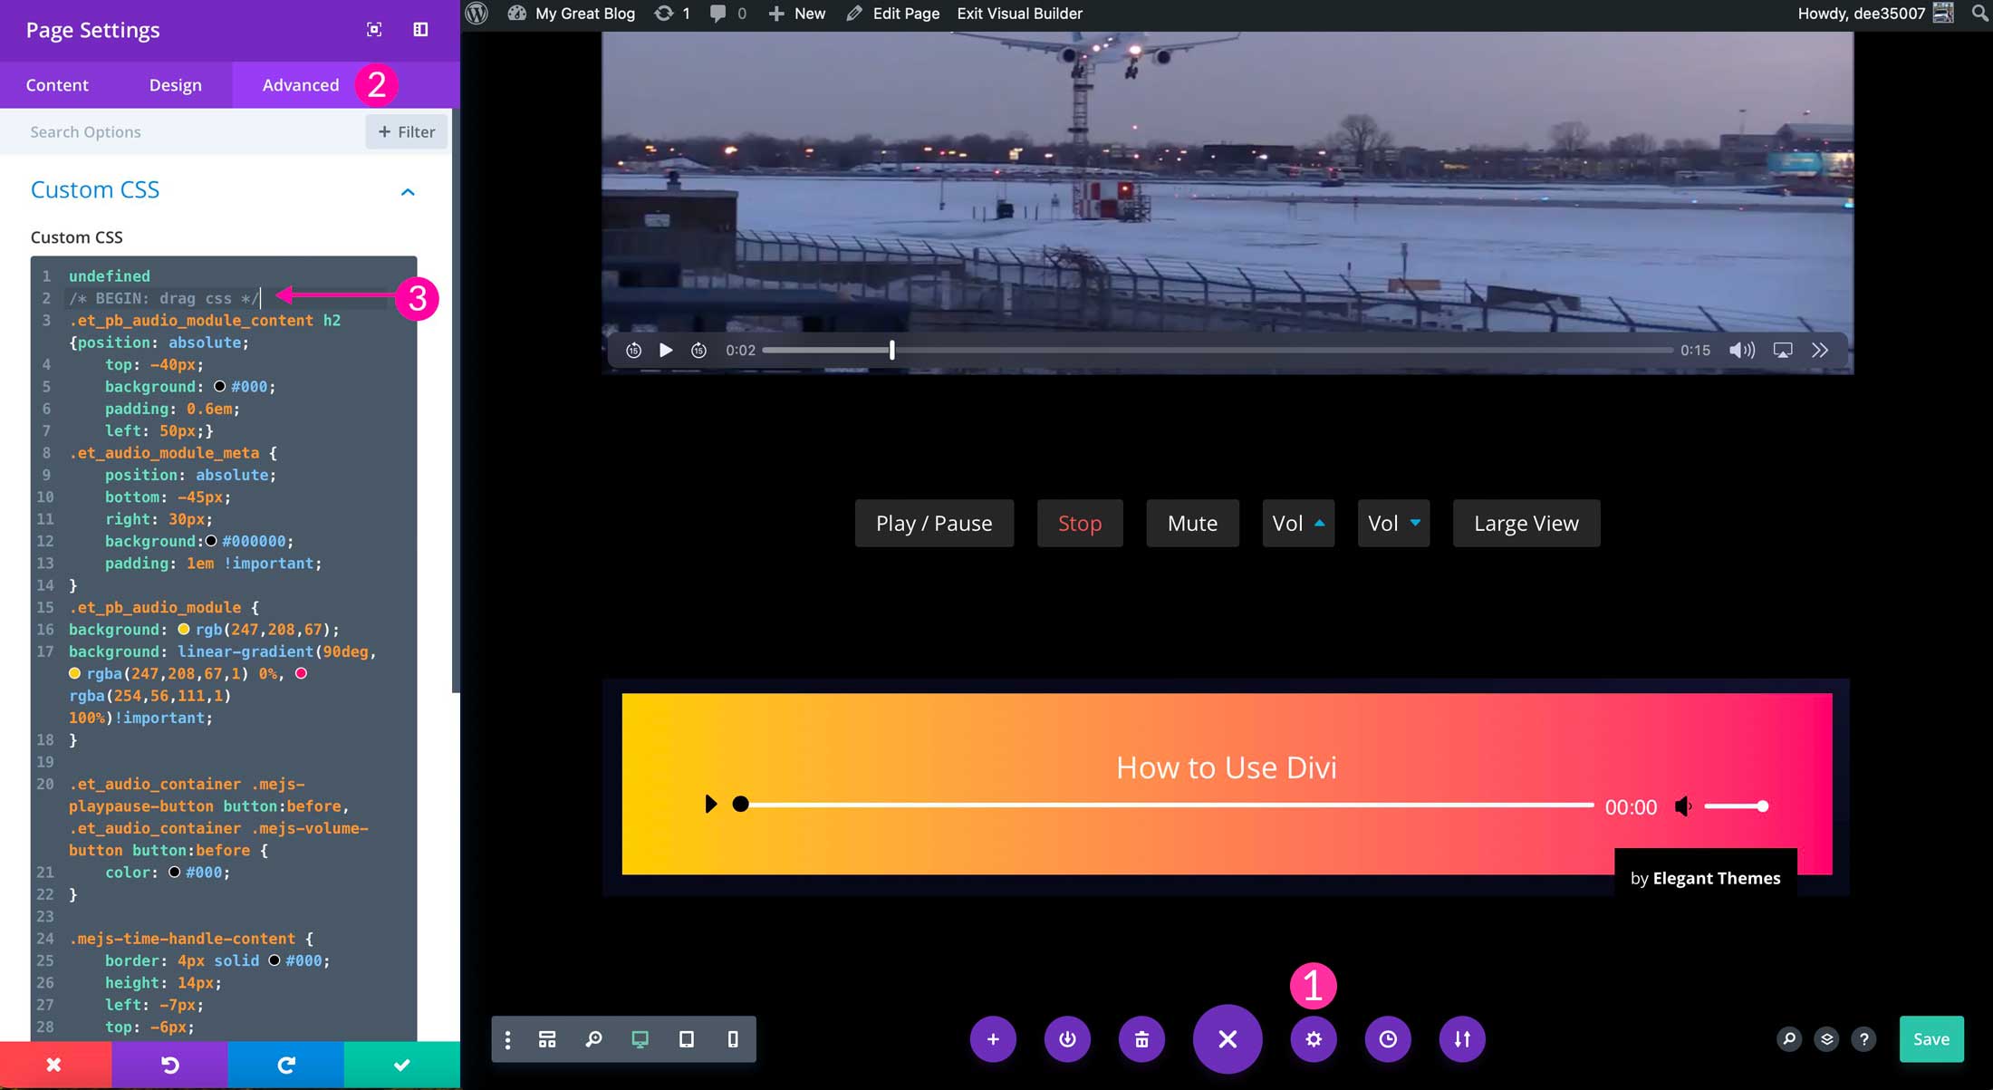Open wireframe view mode

click(547, 1039)
